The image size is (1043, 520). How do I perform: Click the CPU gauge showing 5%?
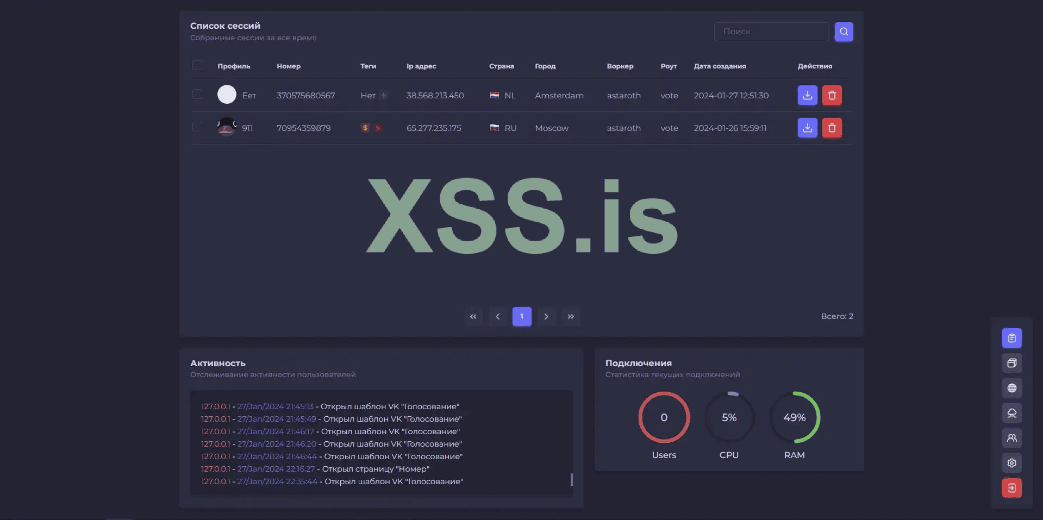tap(729, 417)
